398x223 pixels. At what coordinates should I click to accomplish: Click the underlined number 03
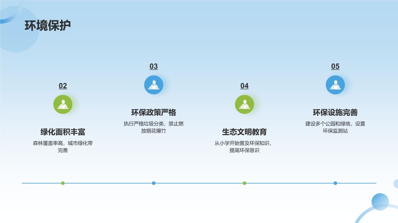click(154, 66)
